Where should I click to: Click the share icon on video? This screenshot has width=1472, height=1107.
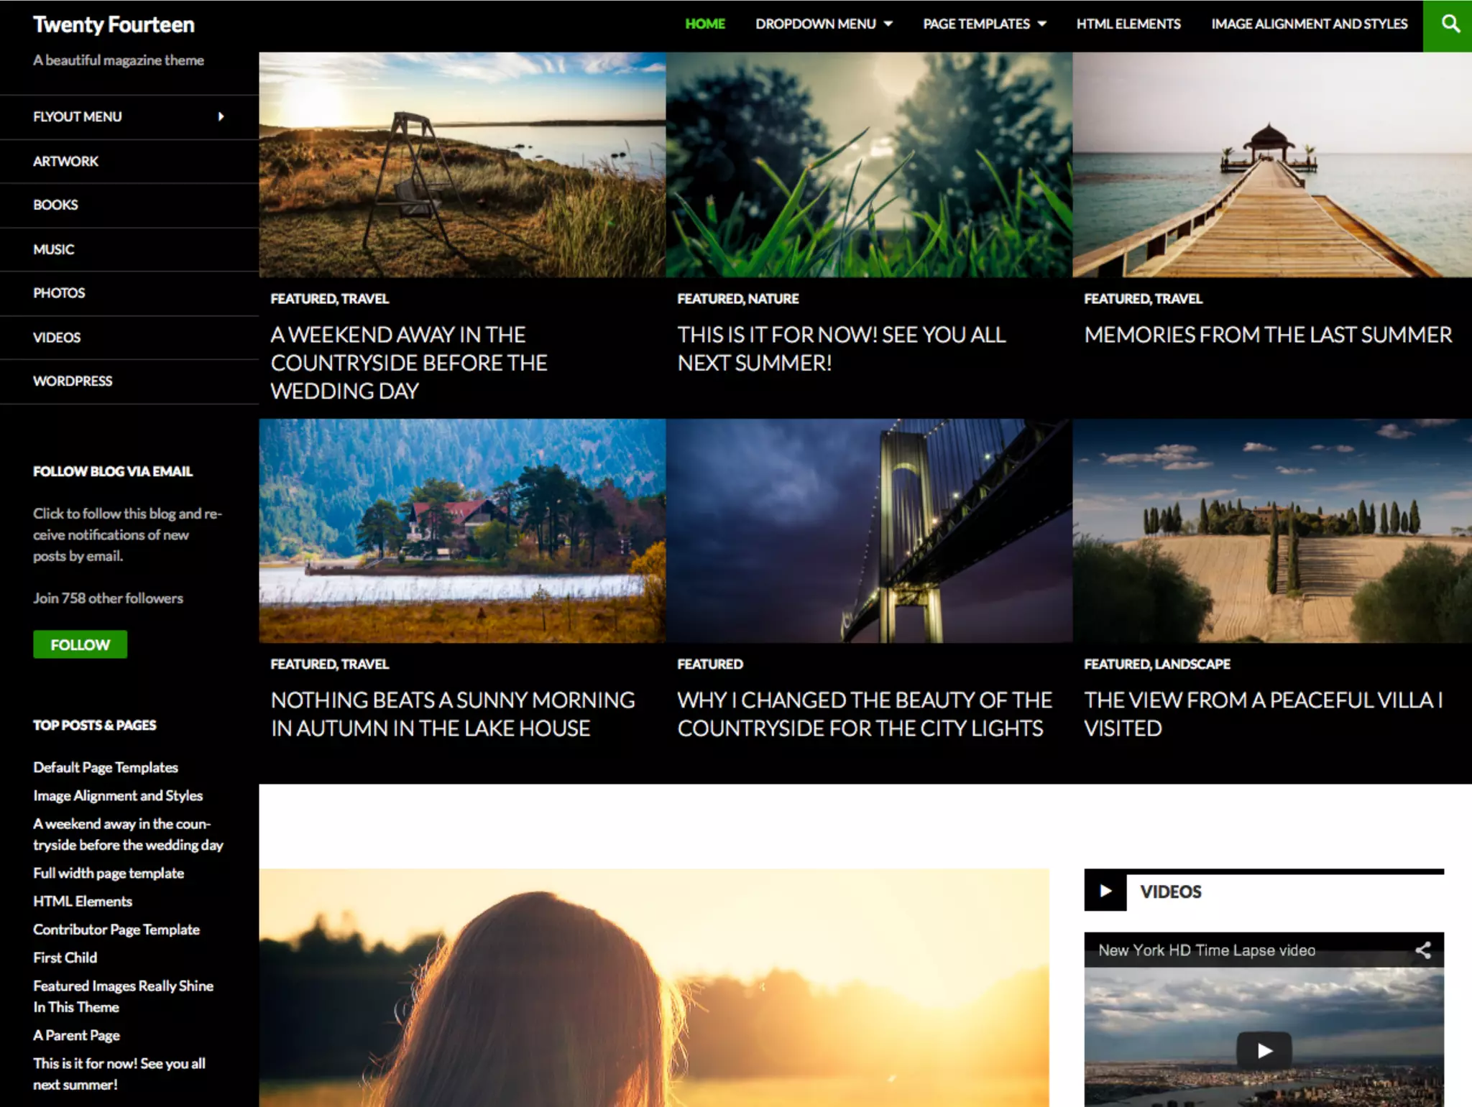click(1422, 950)
